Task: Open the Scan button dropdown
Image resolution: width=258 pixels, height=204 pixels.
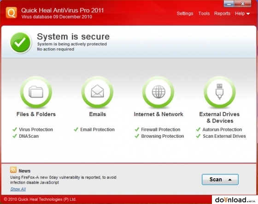Action: click(x=220, y=180)
